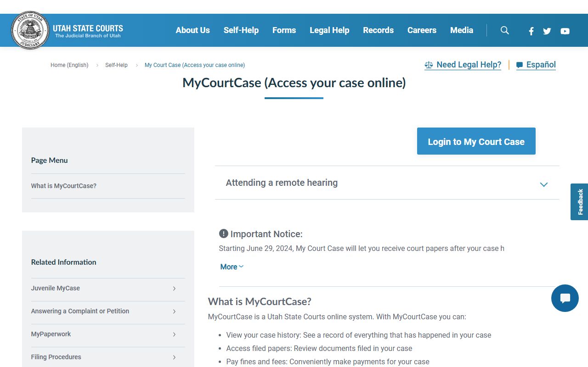588x367 pixels.
Task: Click the Pay fines and fees bullet
Action: click(328, 361)
